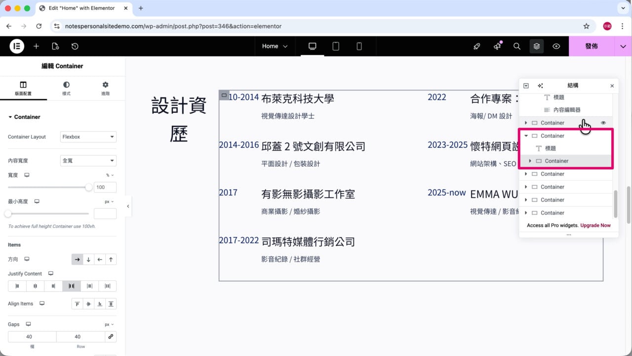Set Justify Content to space between
Image resolution: width=632 pixels, height=356 pixels.
pos(72,286)
